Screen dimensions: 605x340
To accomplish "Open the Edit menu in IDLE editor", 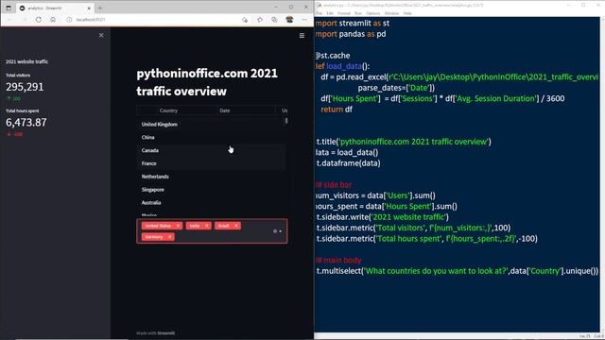I will click(330, 13).
